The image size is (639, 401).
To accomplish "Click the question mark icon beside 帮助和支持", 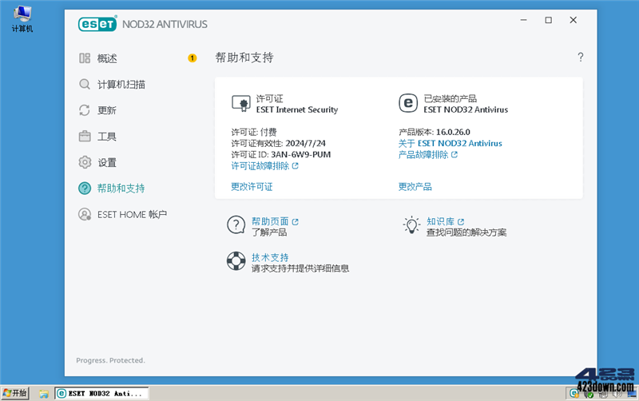I will 85,189.
